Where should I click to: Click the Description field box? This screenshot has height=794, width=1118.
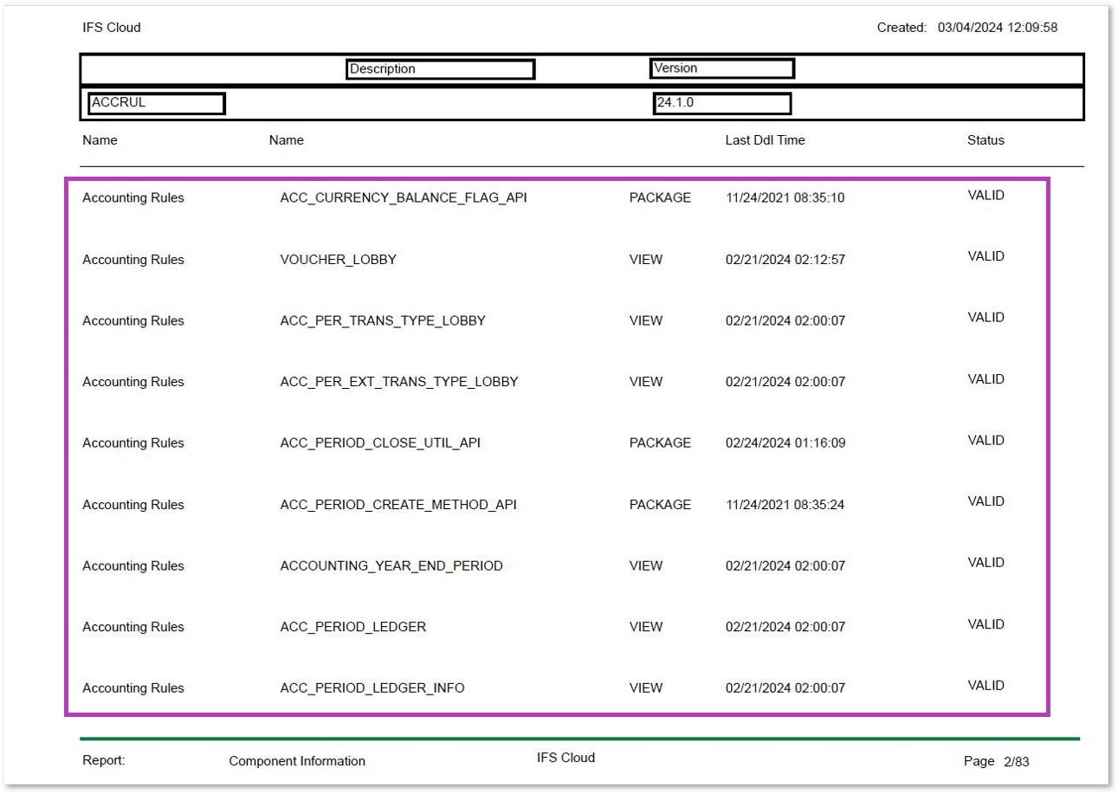[x=440, y=69]
